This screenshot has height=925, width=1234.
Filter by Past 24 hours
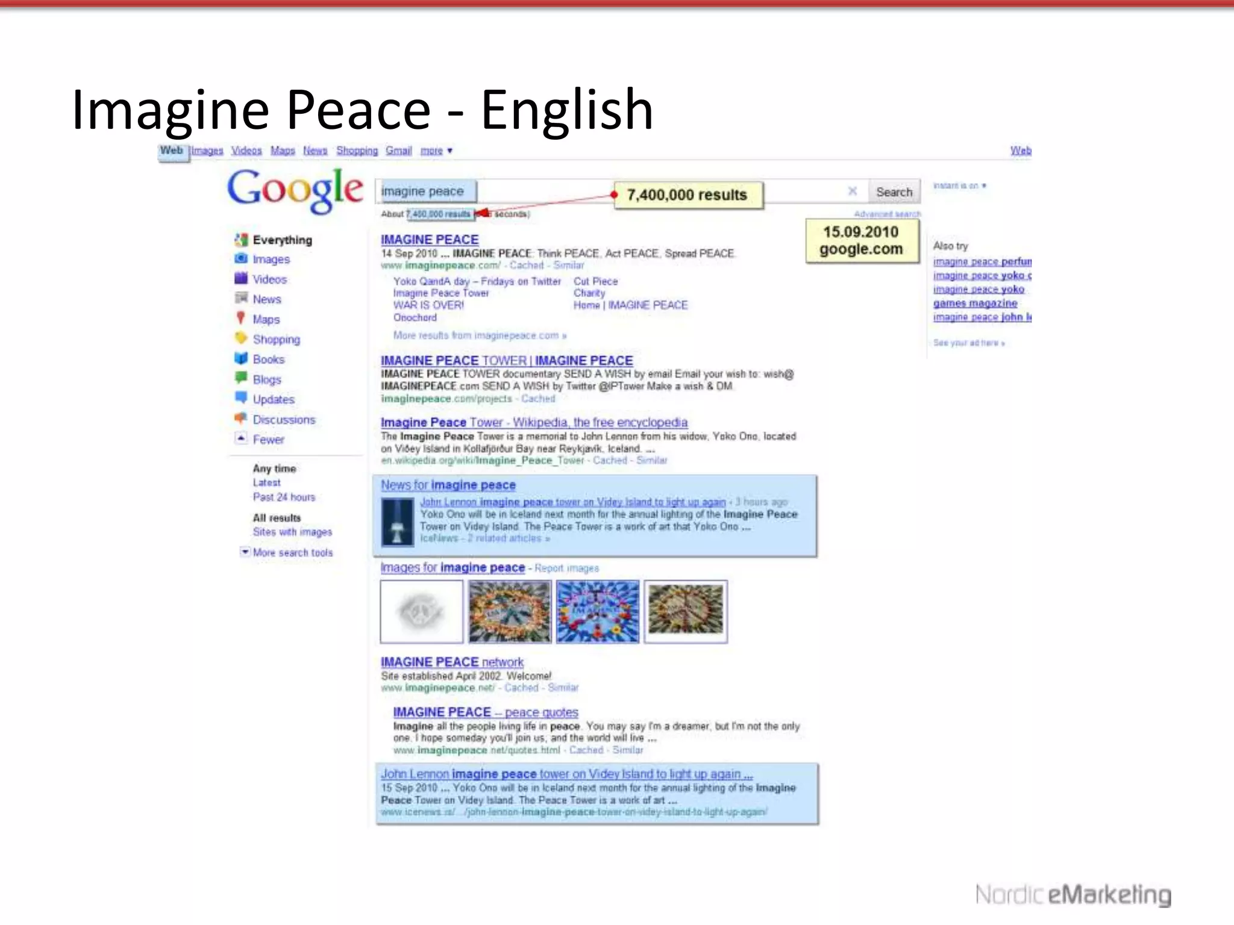(x=284, y=497)
